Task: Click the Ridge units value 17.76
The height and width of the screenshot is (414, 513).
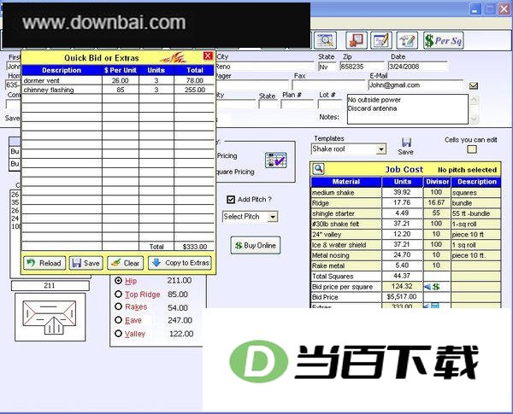Action: click(402, 203)
